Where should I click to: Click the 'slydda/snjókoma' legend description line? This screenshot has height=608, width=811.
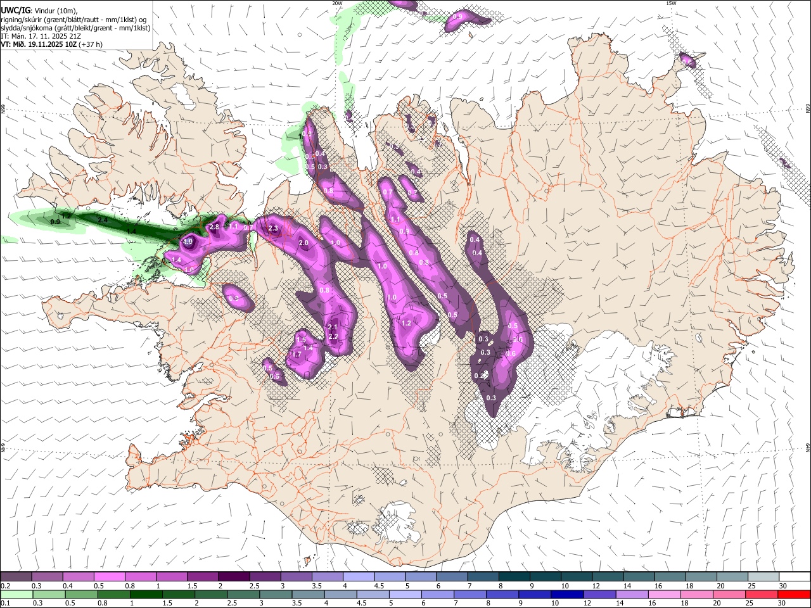point(75,28)
